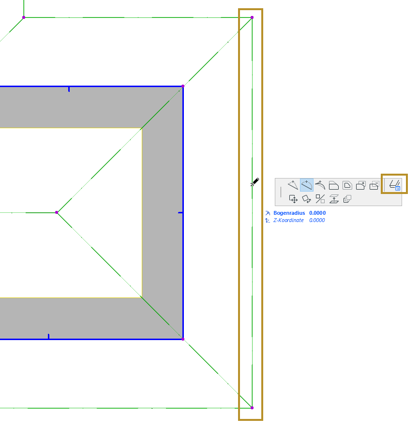Screen dimensions: 419x432
Task: Click the Bogenradius tracker label
Action: (289, 213)
